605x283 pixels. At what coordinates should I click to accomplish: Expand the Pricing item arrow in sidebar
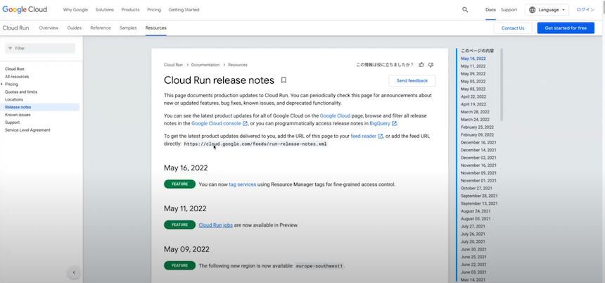pyautogui.click(x=2, y=84)
